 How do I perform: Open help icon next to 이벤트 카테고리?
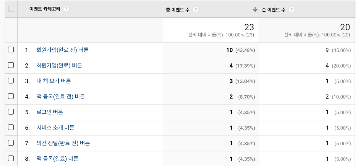tap(66, 9)
